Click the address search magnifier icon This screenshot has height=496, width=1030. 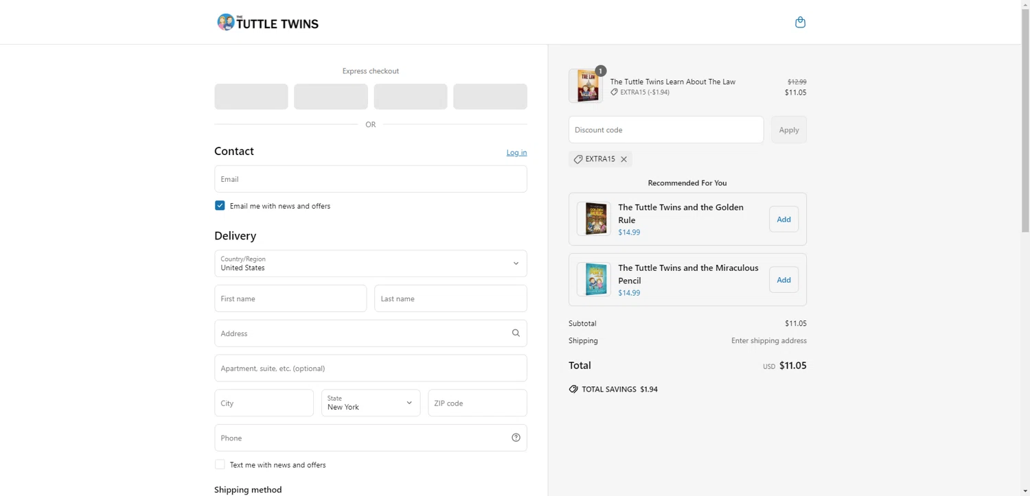coord(516,333)
